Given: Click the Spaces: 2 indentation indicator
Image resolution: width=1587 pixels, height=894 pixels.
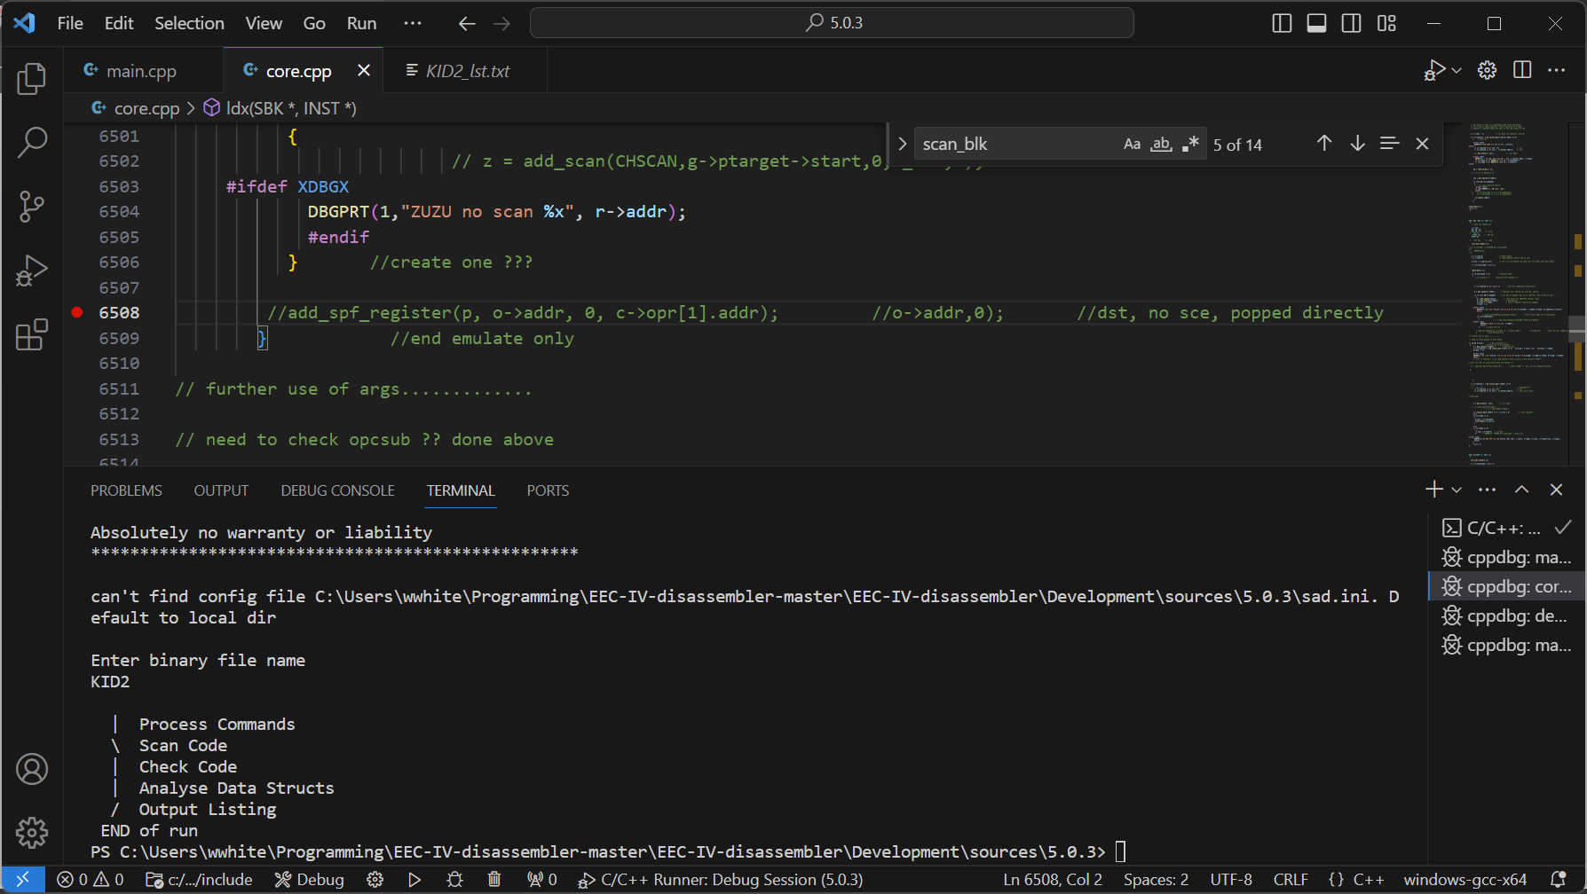Looking at the screenshot, I should pos(1156,879).
